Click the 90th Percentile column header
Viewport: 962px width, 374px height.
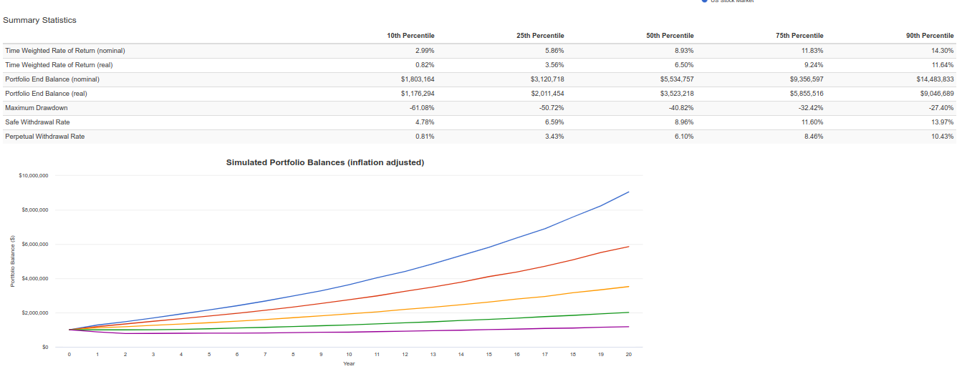pyautogui.click(x=929, y=36)
